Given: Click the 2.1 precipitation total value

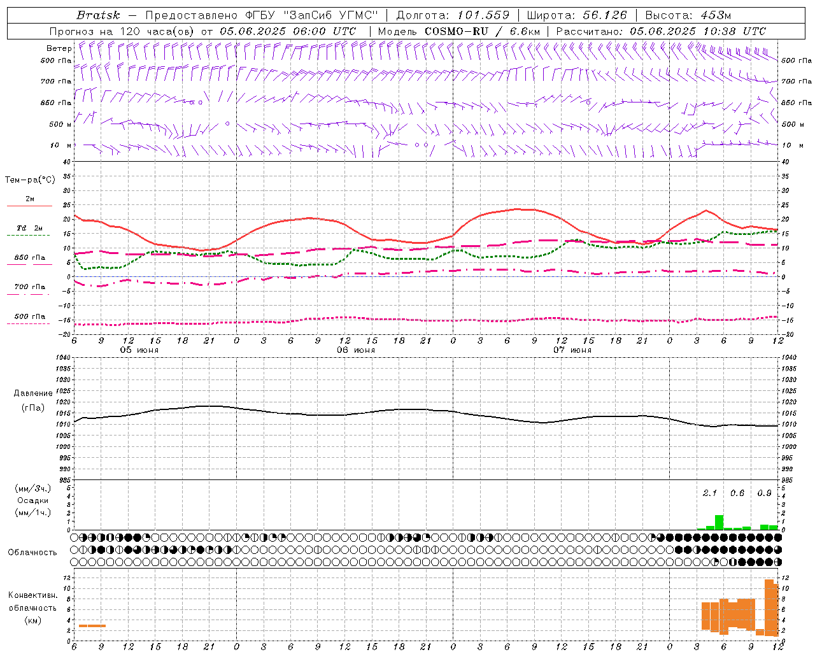Looking at the screenshot, I should click(x=709, y=493).
